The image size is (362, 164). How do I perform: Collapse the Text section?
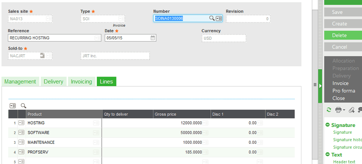(x=328, y=154)
